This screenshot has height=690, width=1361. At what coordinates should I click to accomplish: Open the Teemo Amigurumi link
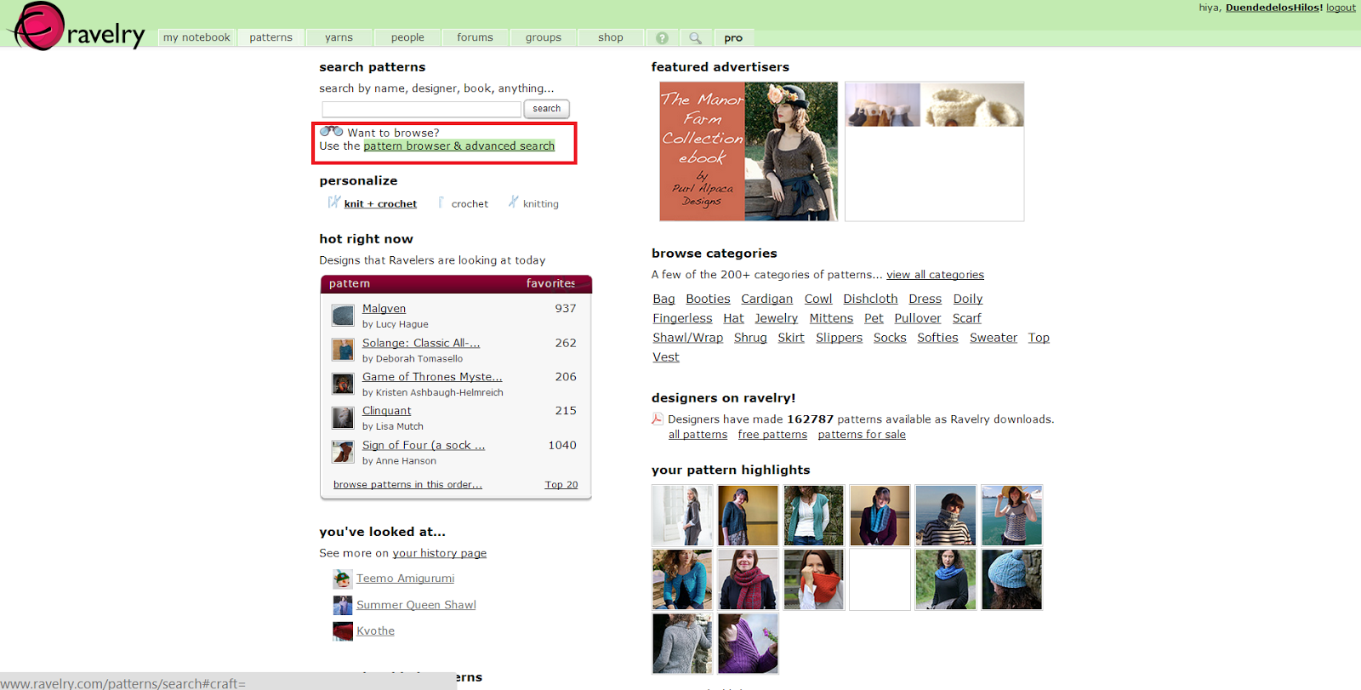(x=406, y=579)
